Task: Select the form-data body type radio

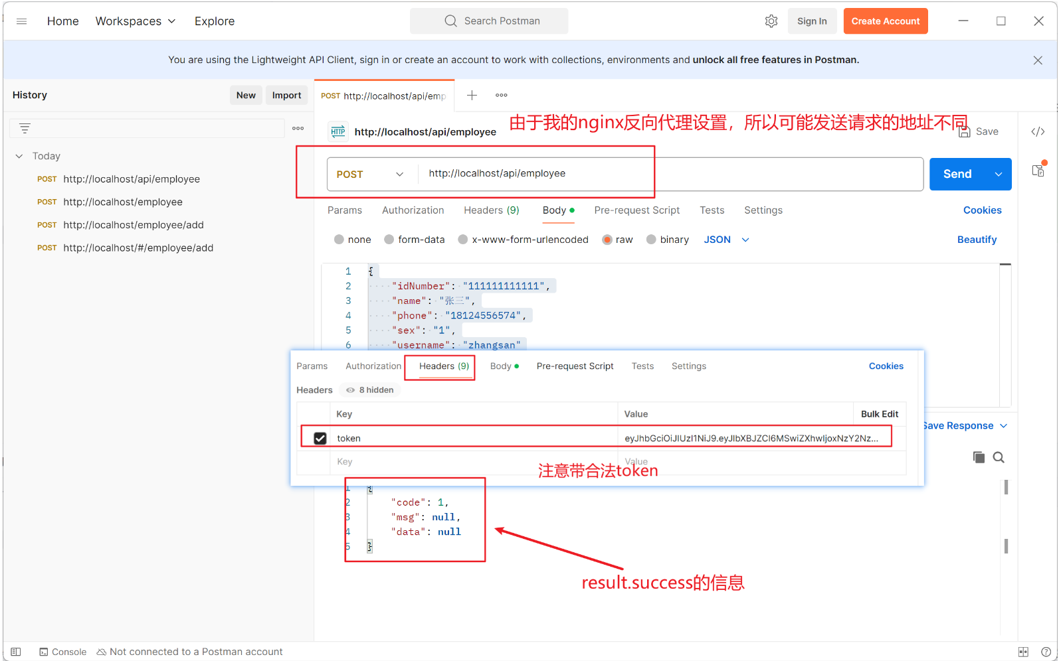Action: point(389,240)
